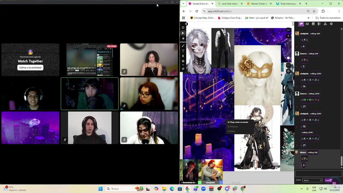This screenshot has width=343, height=193.
Task: Click the zoom fit target button
Action: point(288,71)
